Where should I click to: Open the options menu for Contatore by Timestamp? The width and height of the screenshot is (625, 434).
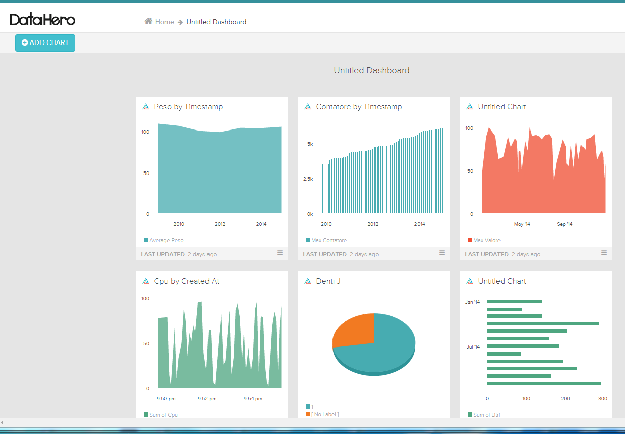[x=442, y=253]
